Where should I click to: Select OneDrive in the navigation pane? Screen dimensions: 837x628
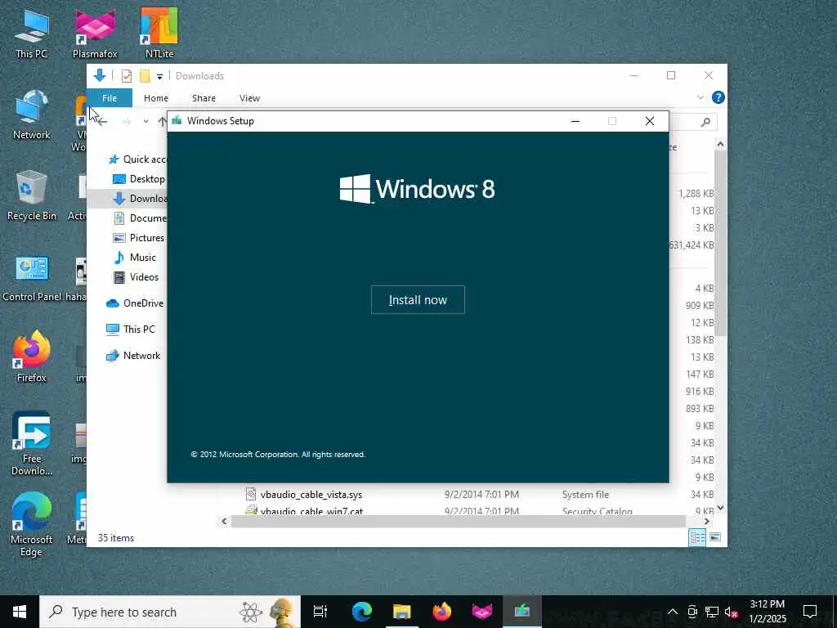[x=135, y=303]
